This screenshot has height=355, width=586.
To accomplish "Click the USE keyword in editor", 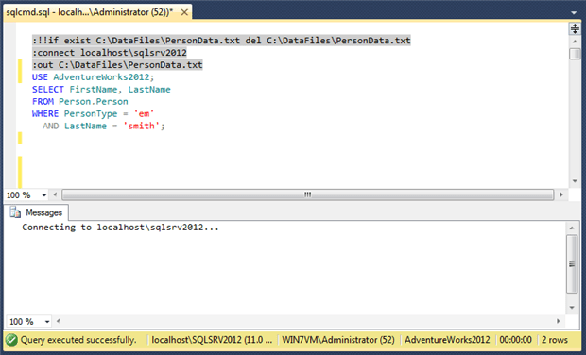I will tap(40, 77).
